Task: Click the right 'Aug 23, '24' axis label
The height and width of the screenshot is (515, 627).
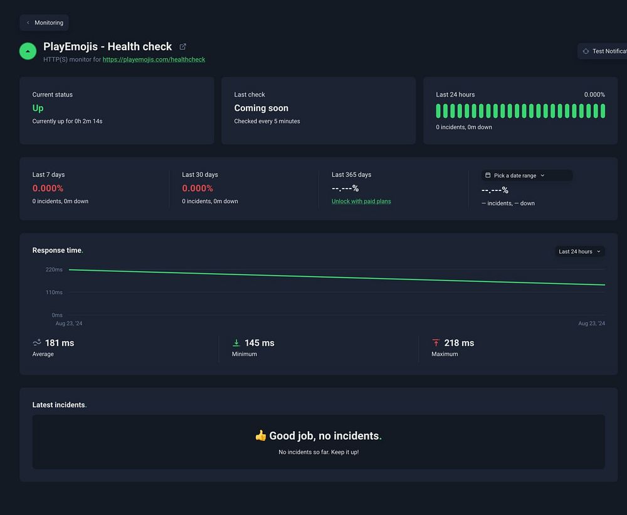Action: point(591,324)
